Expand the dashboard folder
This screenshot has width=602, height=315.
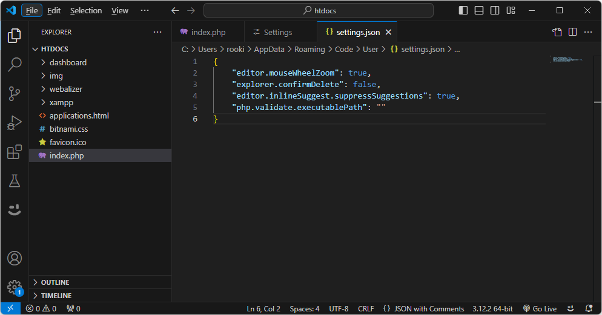(x=100, y=62)
